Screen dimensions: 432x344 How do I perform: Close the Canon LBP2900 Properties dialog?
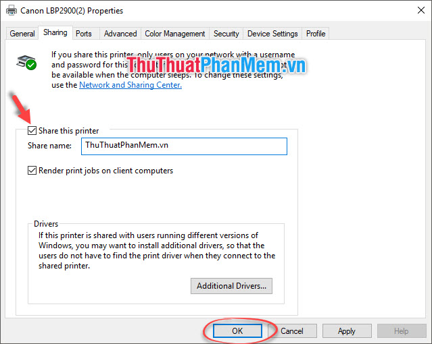pyautogui.click(x=421, y=10)
